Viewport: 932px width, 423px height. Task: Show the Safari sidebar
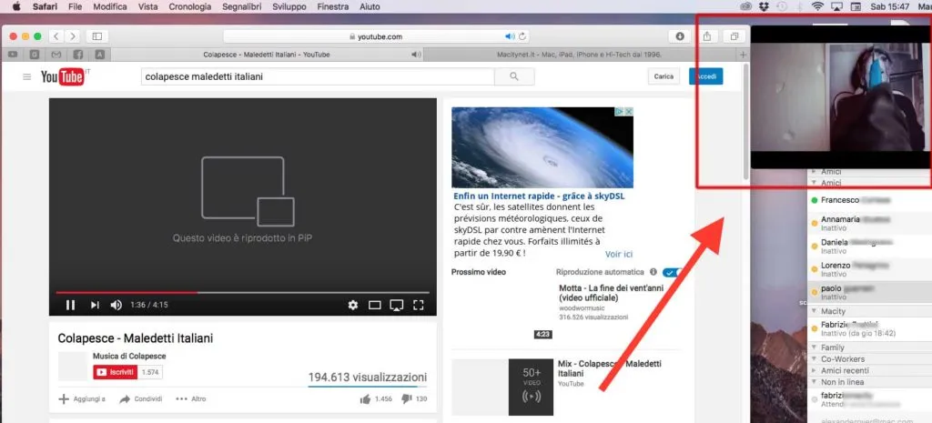[x=96, y=36]
